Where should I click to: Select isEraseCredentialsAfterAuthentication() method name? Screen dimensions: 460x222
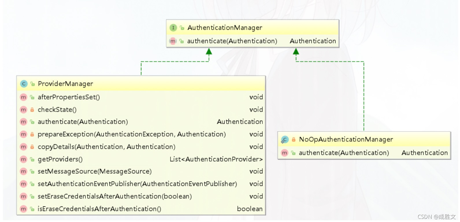tap(99, 209)
